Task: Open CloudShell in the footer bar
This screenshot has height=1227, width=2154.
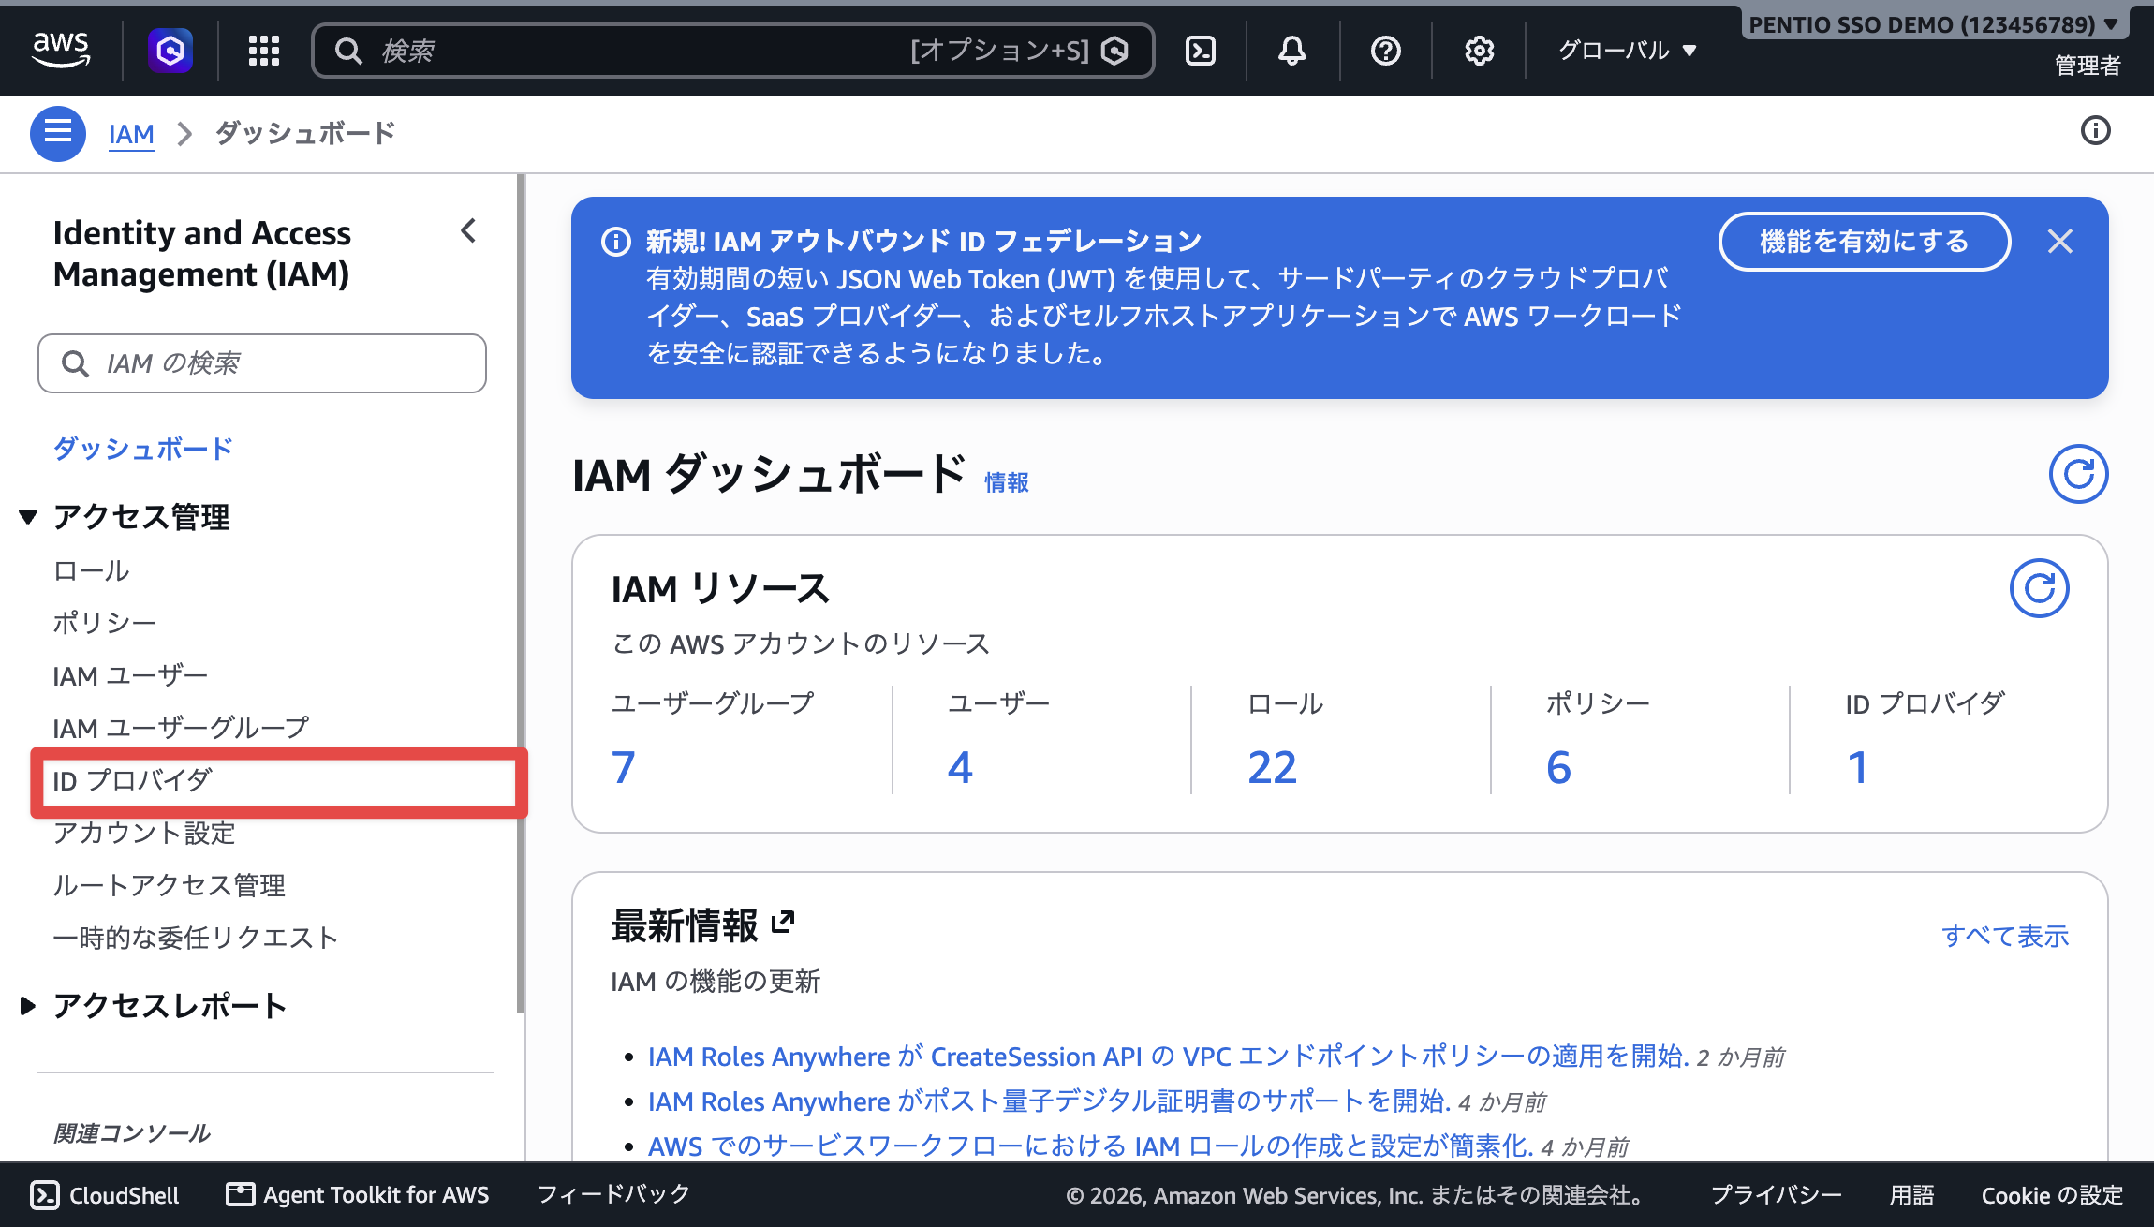Action: pos(105,1195)
